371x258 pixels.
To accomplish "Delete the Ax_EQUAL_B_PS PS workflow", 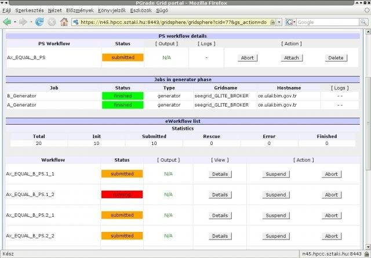I will (x=336, y=58).
